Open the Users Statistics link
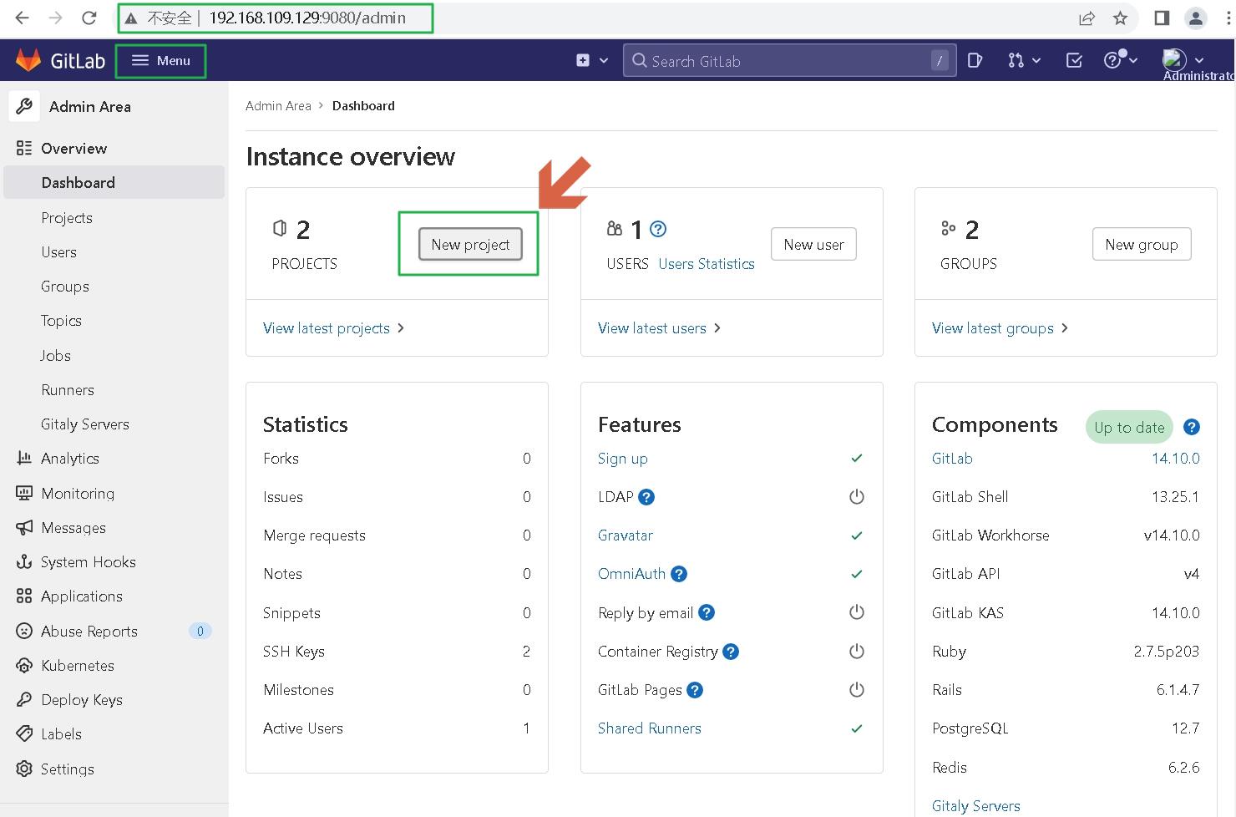This screenshot has width=1236, height=817. click(707, 264)
